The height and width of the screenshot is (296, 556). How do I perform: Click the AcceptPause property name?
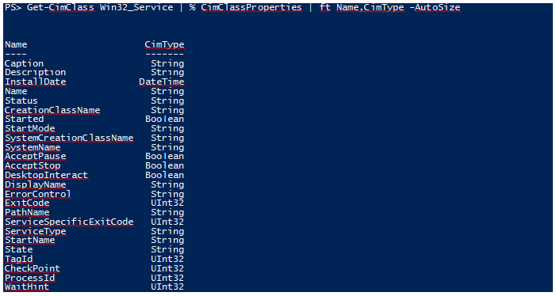[36, 157]
